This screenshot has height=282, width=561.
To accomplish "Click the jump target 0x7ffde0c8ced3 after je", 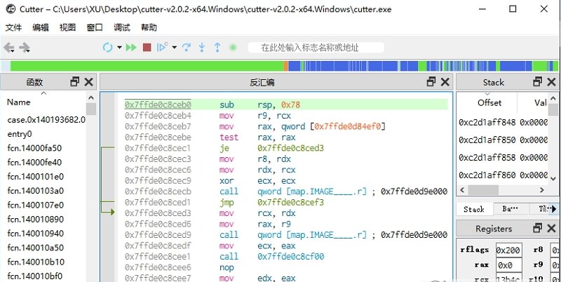I will 290,148.
